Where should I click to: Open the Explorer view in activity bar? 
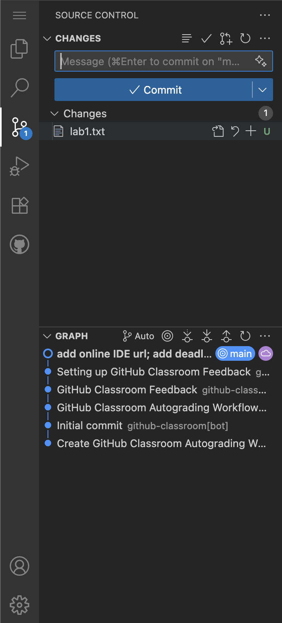coord(19,48)
